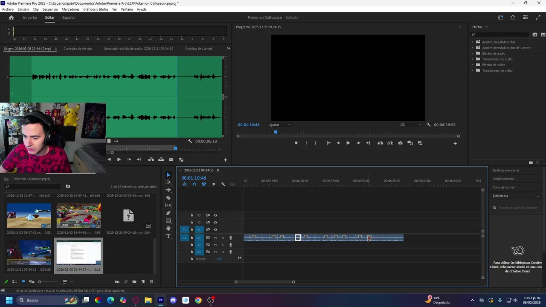
Task: Select the Track Select Forward tool
Action: [168, 182]
